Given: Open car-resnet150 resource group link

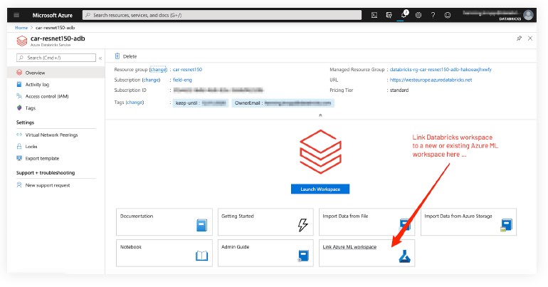Looking at the screenshot, I should pyautogui.click(x=187, y=70).
